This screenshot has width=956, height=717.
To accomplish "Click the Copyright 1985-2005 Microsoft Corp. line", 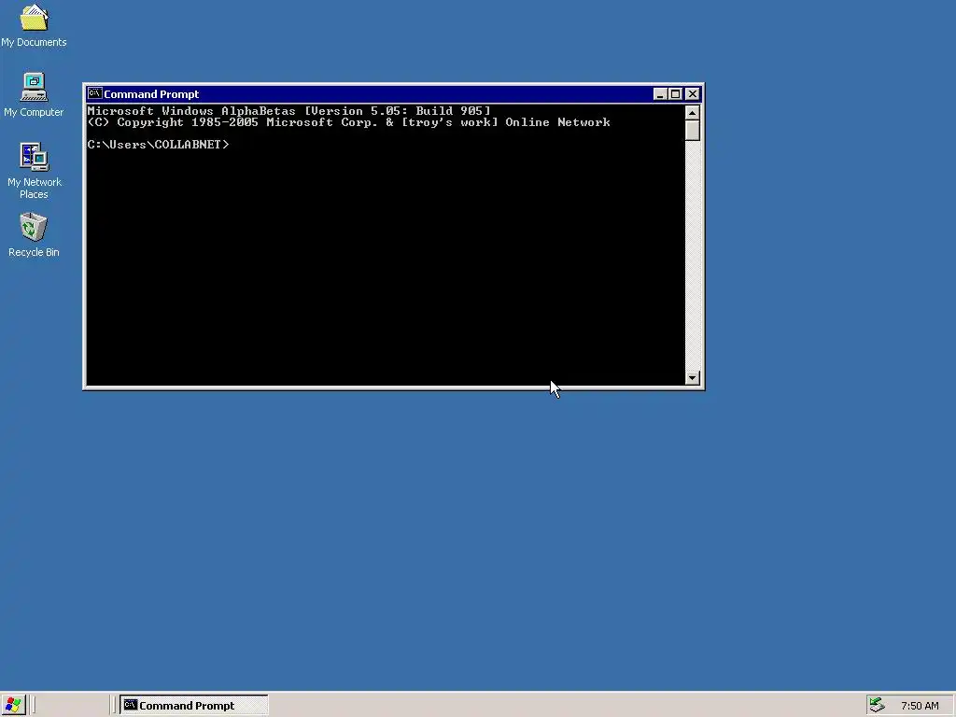I will coord(349,122).
